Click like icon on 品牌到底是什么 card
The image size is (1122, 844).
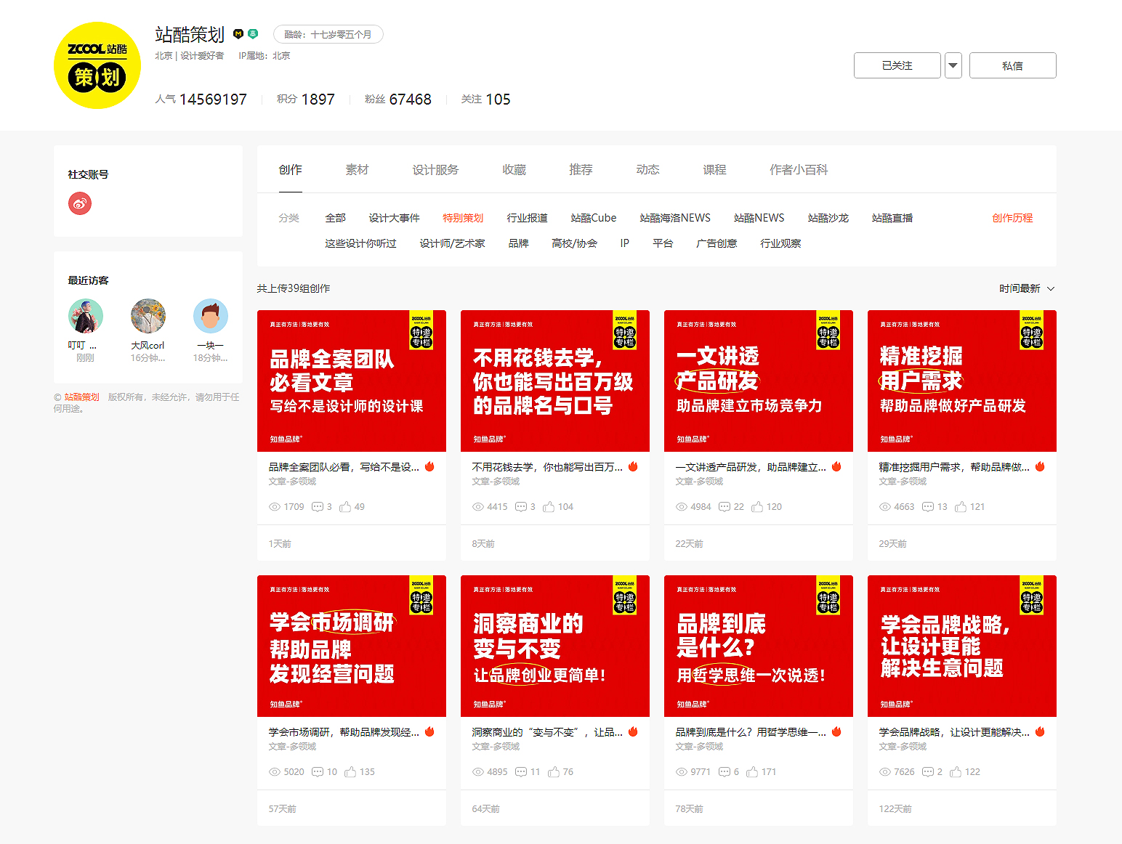[752, 772]
